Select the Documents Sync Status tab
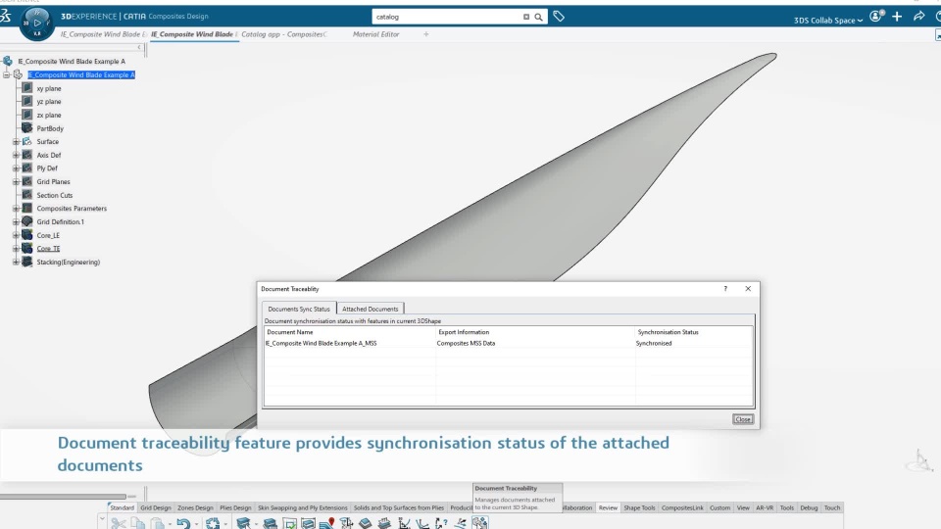The height and width of the screenshot is (529, 941). tap(299, 309)
